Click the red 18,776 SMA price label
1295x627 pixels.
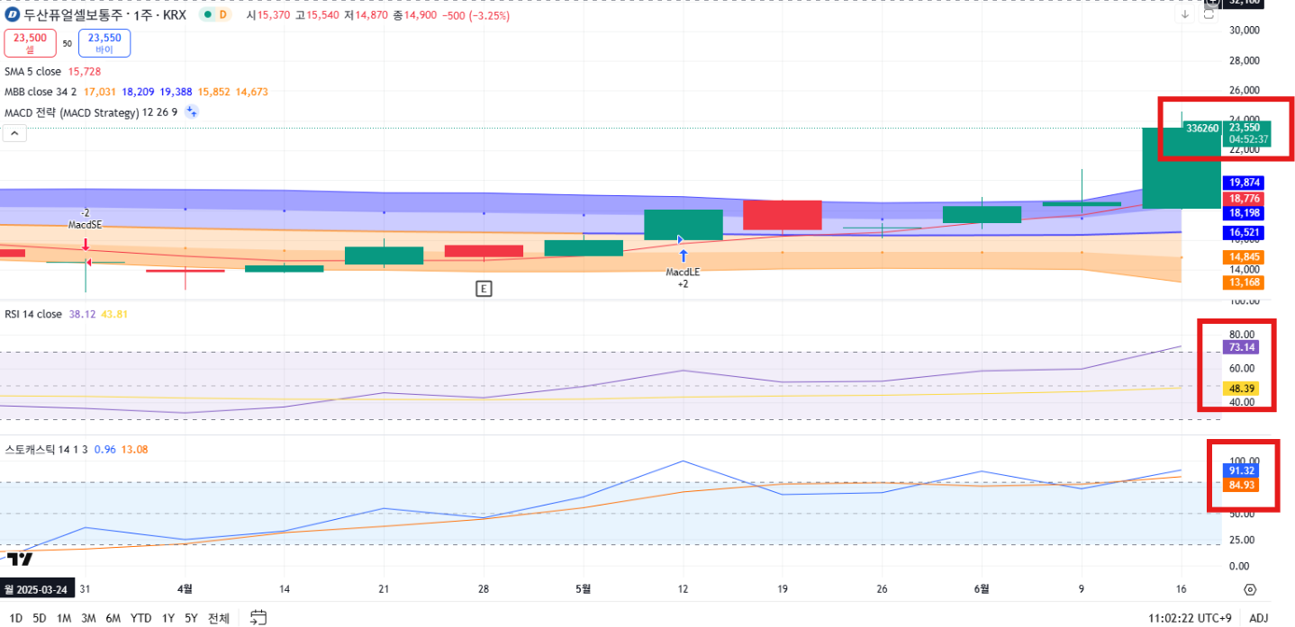click(x=1245, y=198)
